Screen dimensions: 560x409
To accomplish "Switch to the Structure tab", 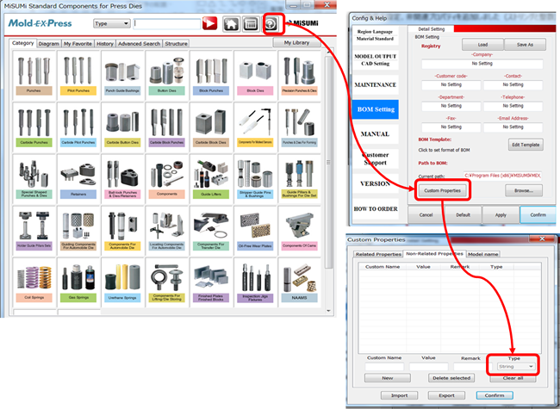I will click(x=176, y=44).
